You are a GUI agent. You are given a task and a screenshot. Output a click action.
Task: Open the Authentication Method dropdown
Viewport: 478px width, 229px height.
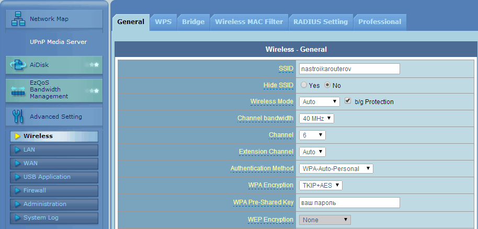(336, 168)
